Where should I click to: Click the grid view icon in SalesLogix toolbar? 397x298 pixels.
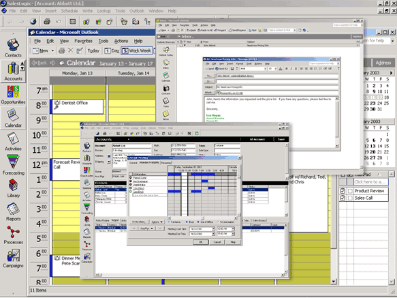point(73,22)
